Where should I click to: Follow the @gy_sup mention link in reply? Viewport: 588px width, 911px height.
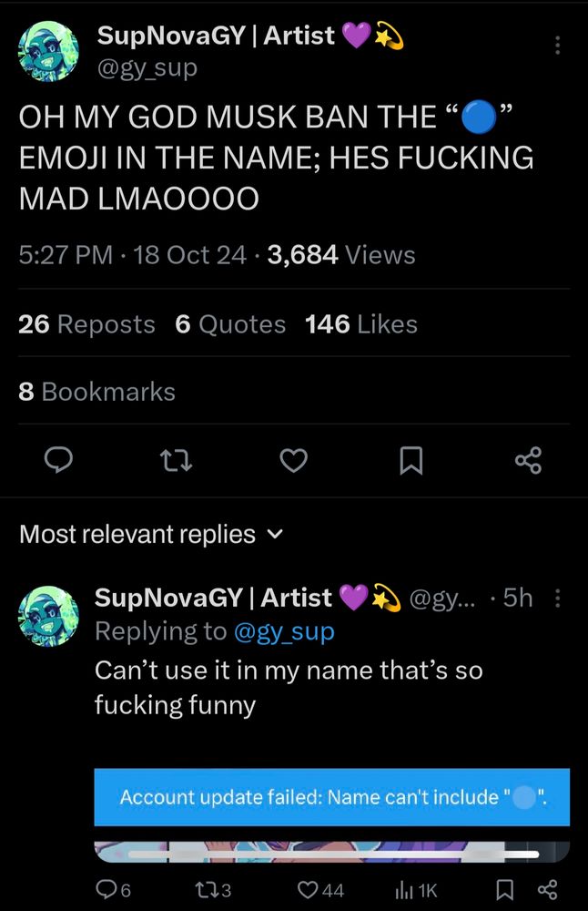click(284, 631)
